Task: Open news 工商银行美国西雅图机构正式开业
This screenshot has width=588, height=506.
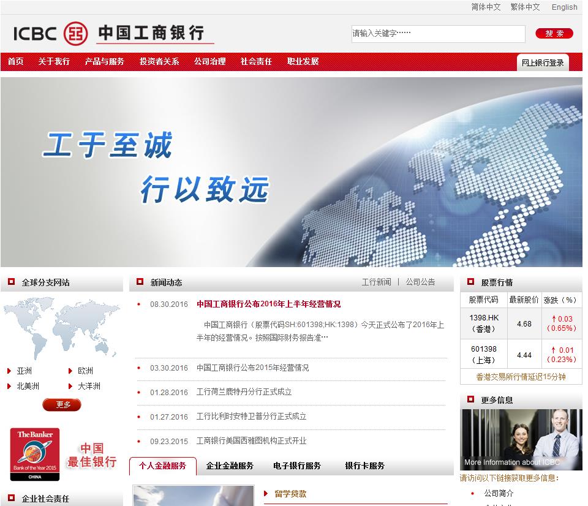Action: pos(252,440)
